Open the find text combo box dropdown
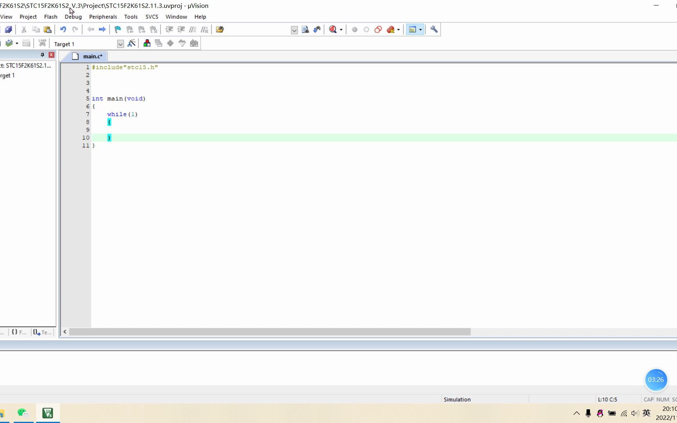This screenshot has height=423, width=677. (294, 30)
